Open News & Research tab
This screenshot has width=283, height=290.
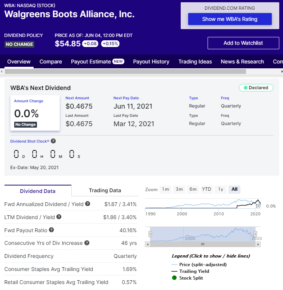click(x=242, y=62)
